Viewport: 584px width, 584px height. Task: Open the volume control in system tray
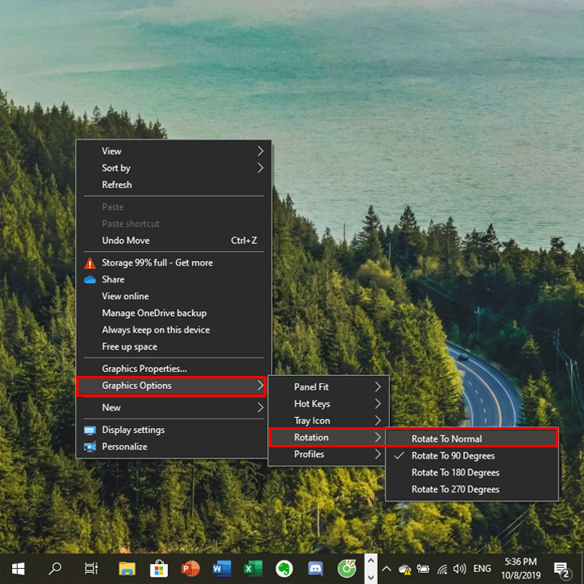pyautogui.click(x=459, y=570)
